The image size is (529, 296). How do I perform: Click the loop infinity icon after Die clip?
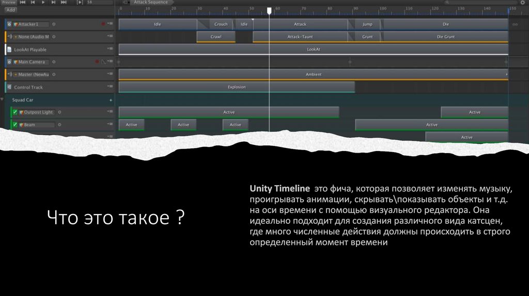click(515, 24)
